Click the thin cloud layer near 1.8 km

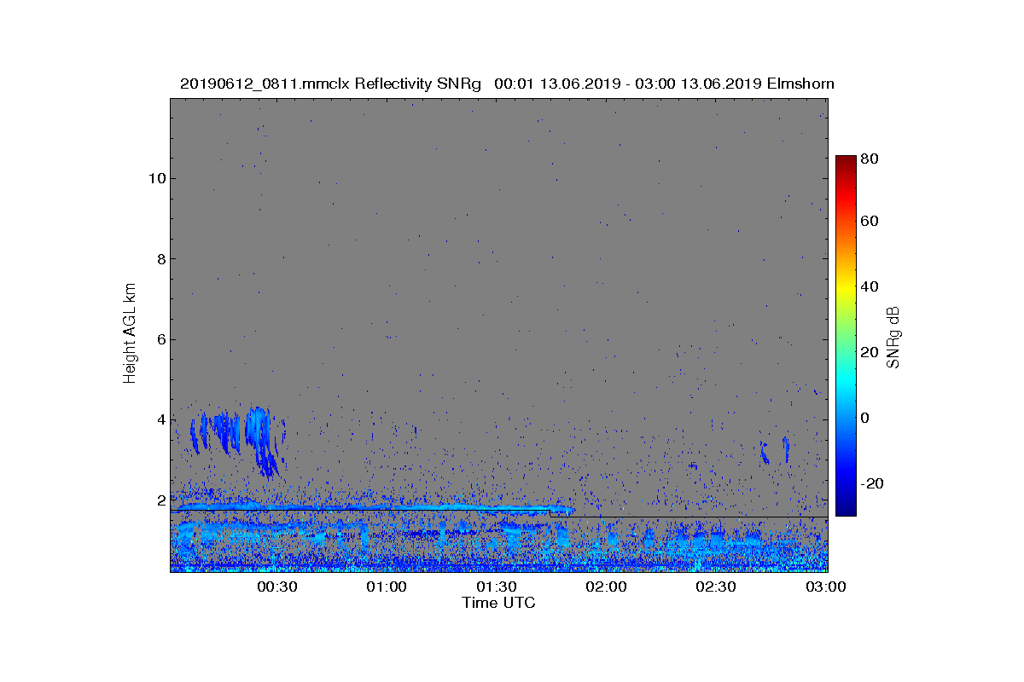[x=373, y=508]
